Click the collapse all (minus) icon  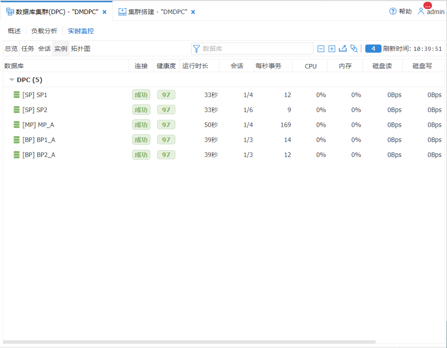click(x=321, y=49)
